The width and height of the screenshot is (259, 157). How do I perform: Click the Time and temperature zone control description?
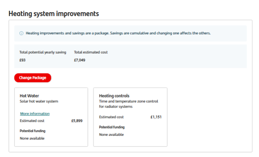(129, 104)
